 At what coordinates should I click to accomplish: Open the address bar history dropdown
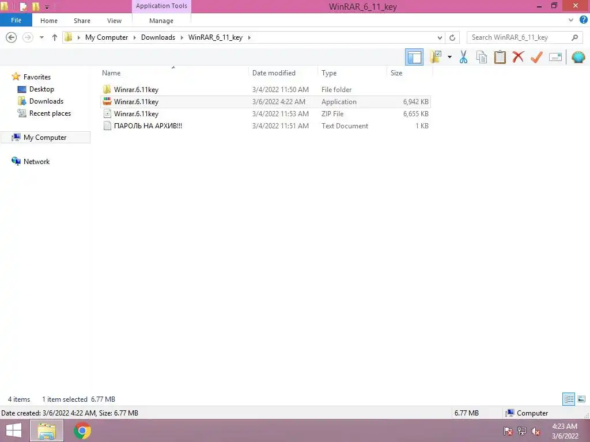click(x=440, y=37)
